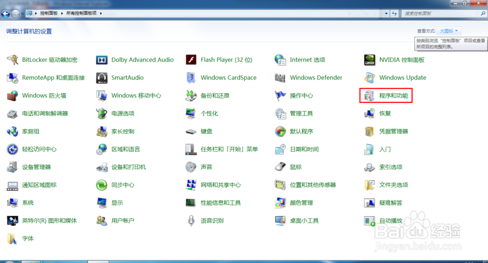Open the Flash Player (32 位) icon
The height and width of the screenshot is (263, 488).
click(191, 60)
